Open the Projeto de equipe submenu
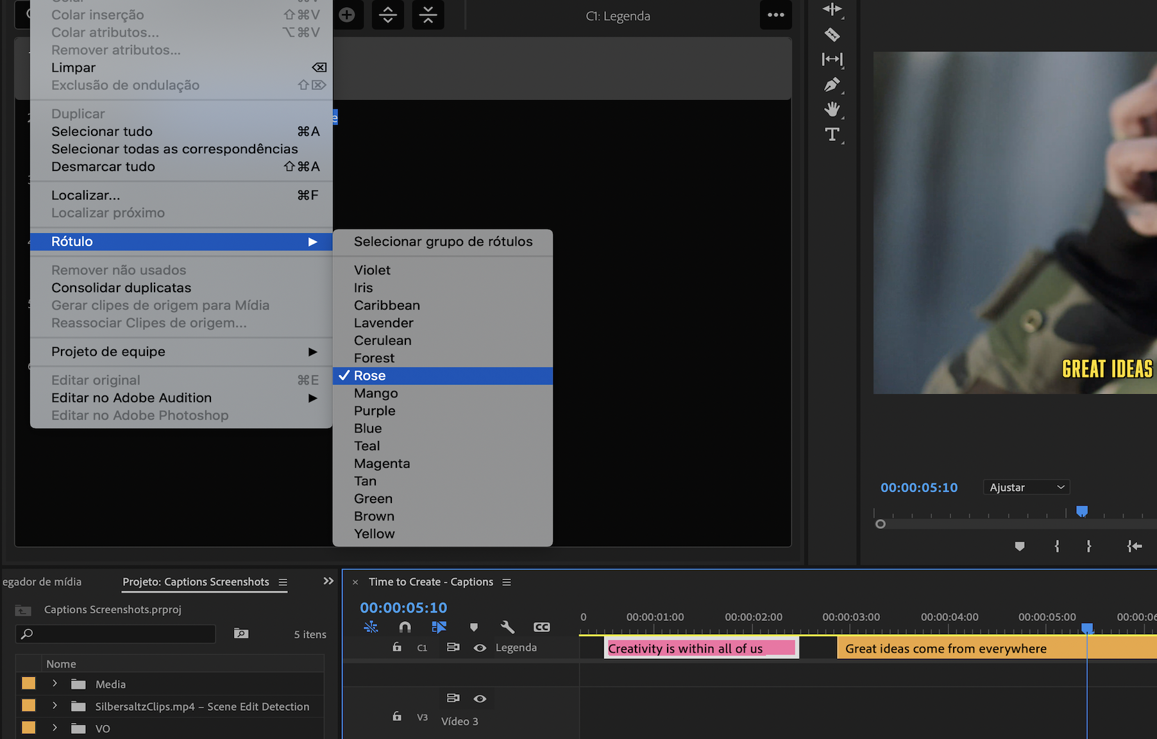This screenshot has width=1157, height=739. pos(182,352)
